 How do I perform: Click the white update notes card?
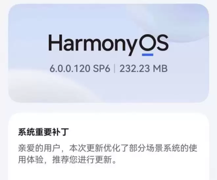[108, 146]
